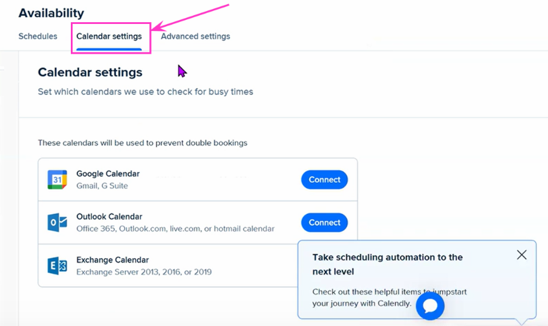Connect Google Calendar
The image size is (548, 326).
[x=324, y=179]
